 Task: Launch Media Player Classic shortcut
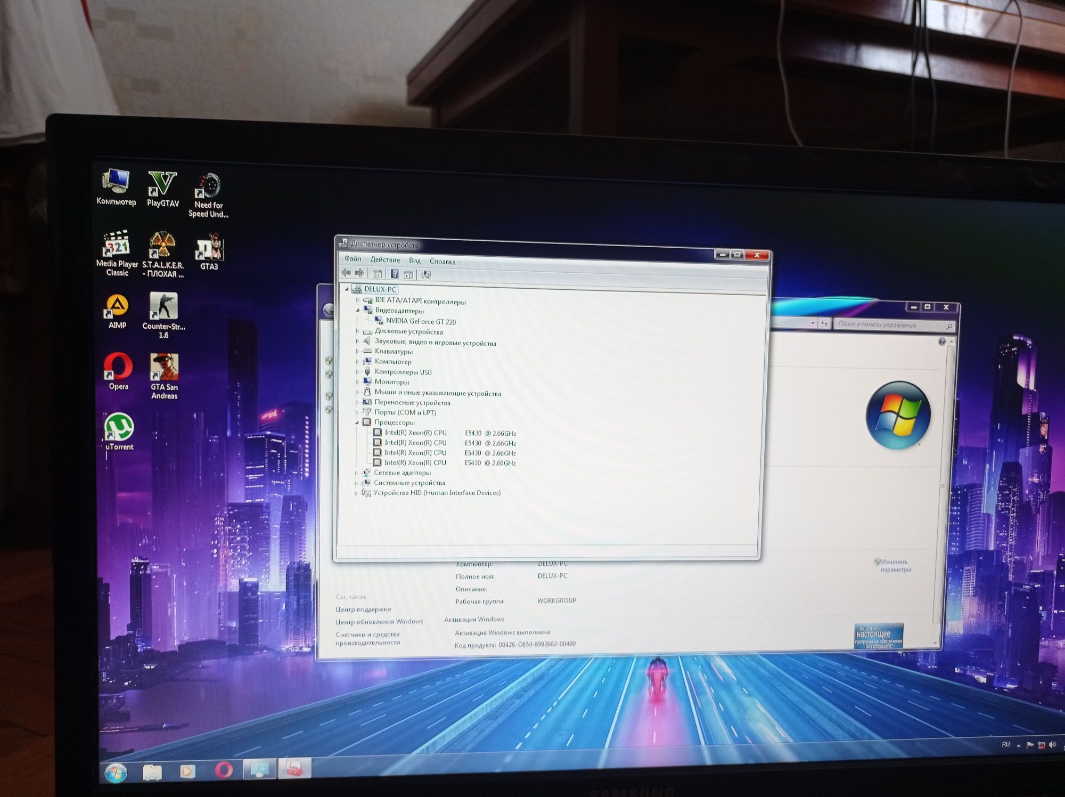[117, 254]
